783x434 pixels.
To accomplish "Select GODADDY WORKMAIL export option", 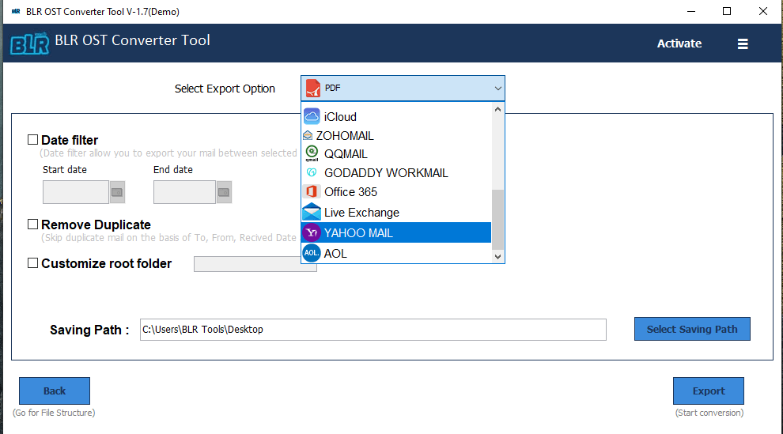I will click(396, 173).
